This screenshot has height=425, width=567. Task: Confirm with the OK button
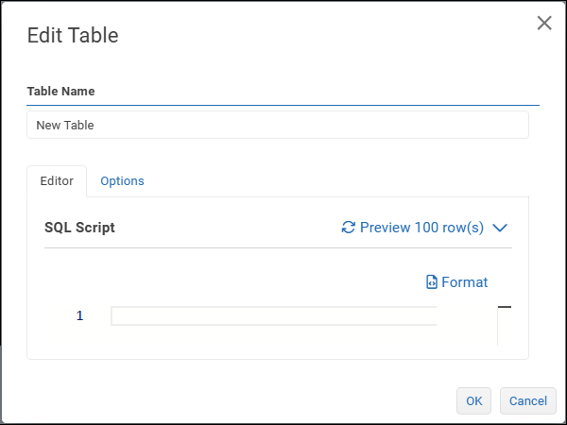click(473, 400)
